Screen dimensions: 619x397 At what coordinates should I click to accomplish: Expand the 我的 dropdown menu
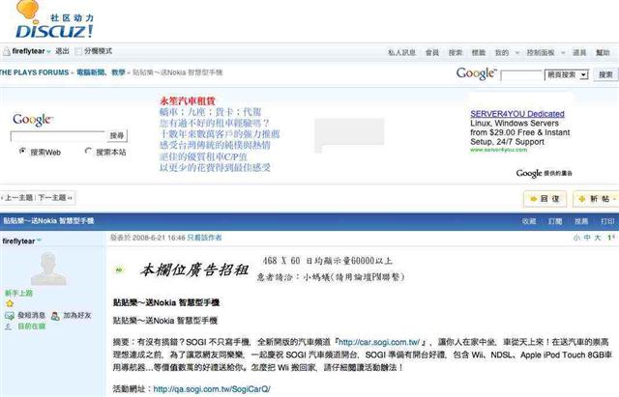[507, 52]
